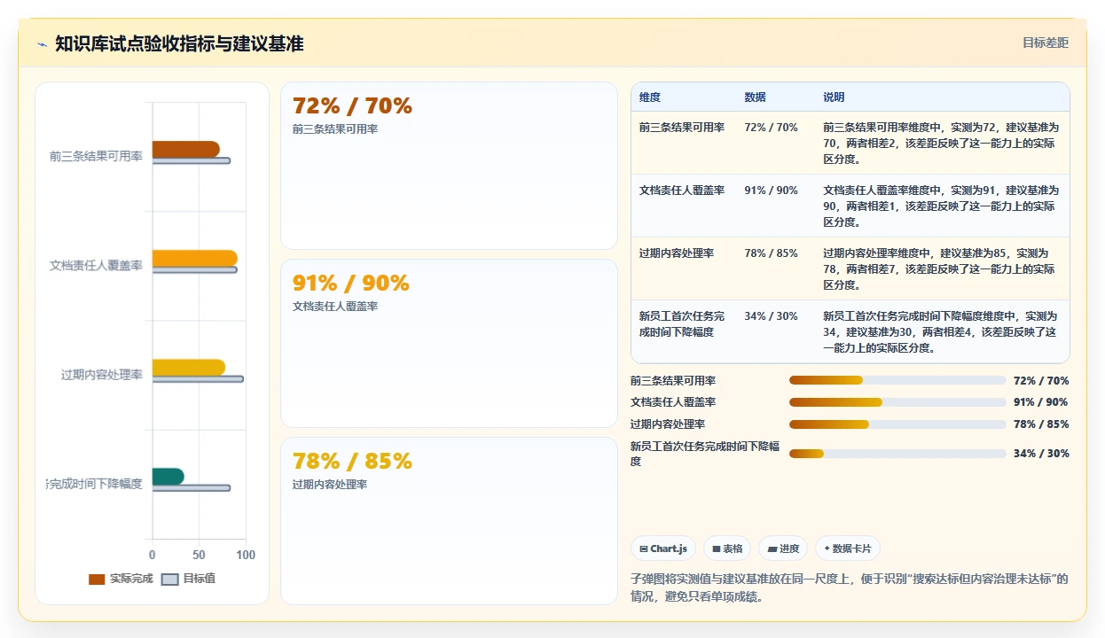Click the 知识库试点验收指标与建议基准 title

[179, 43]
